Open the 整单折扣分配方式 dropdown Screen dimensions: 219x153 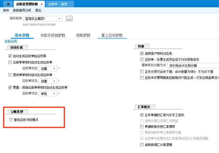[193, 66]
